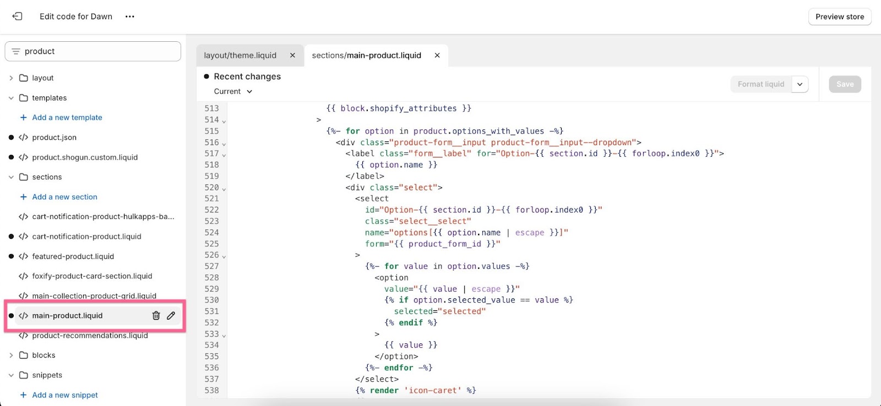Open cart-notification-product-hulkapps file

click(103, 217)
